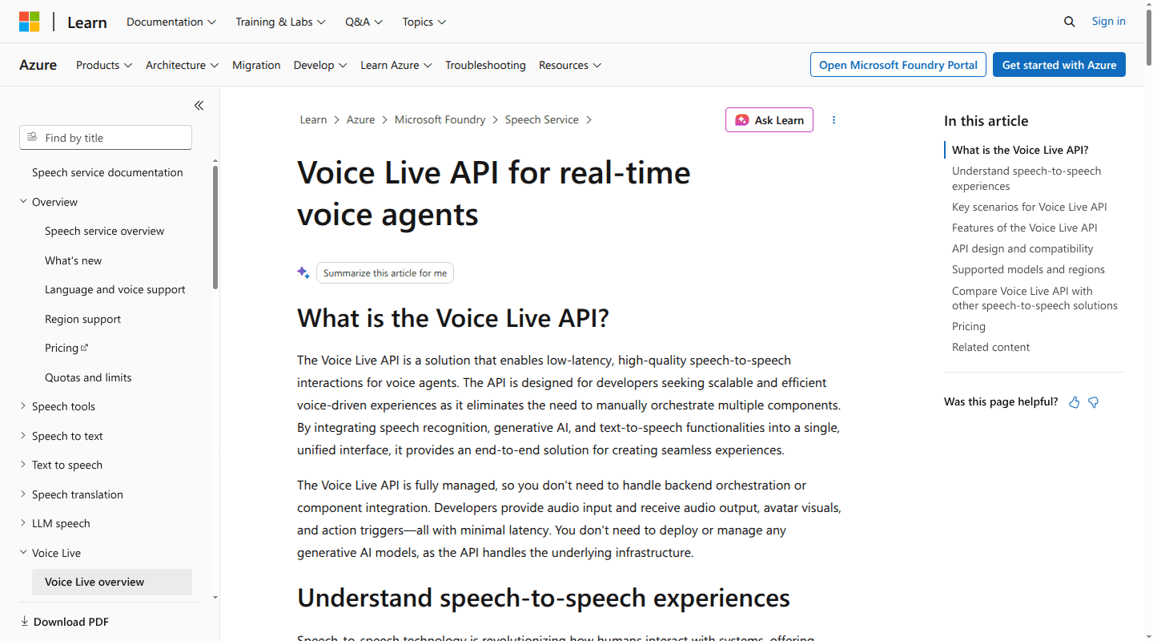Viewport: 1153px width, 641px height.
Task: Open the Training & Labs dropdown
Action: 280,22
